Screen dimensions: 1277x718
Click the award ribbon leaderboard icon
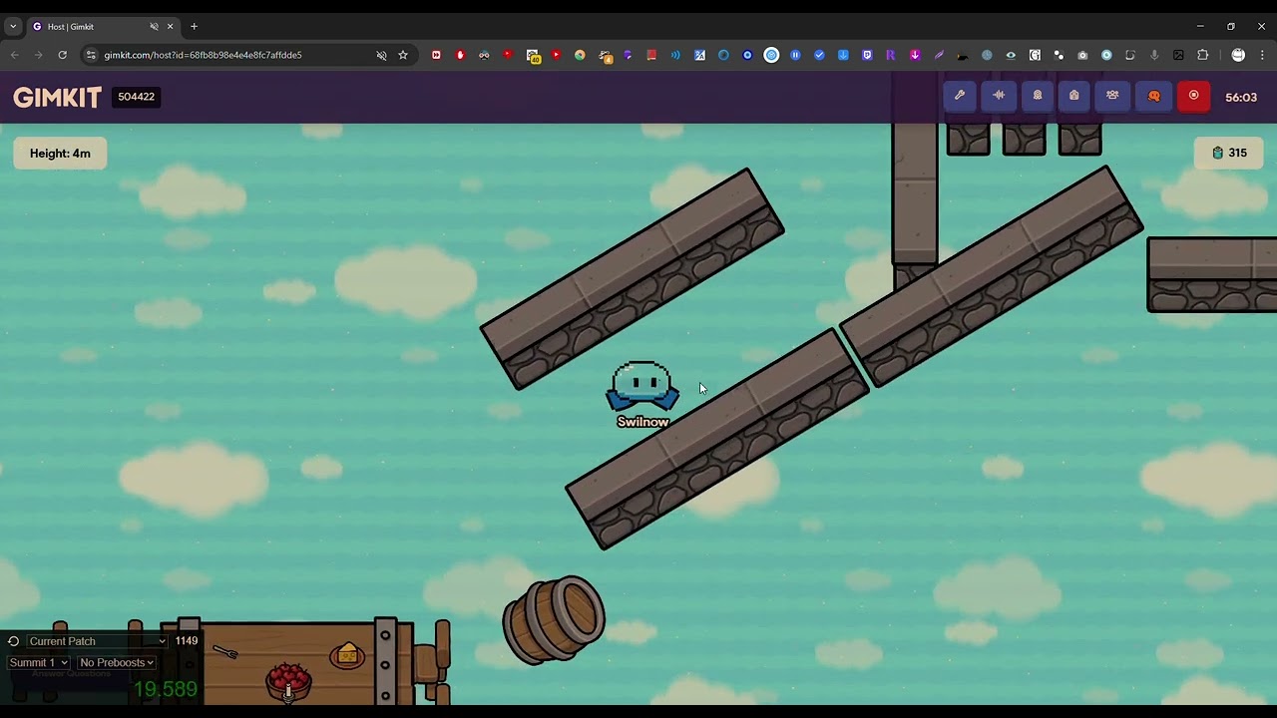click(x=1038, y=96)
